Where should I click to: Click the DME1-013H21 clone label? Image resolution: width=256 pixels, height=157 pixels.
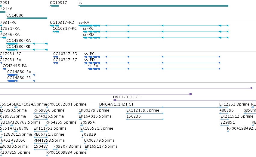pos(127,97)
